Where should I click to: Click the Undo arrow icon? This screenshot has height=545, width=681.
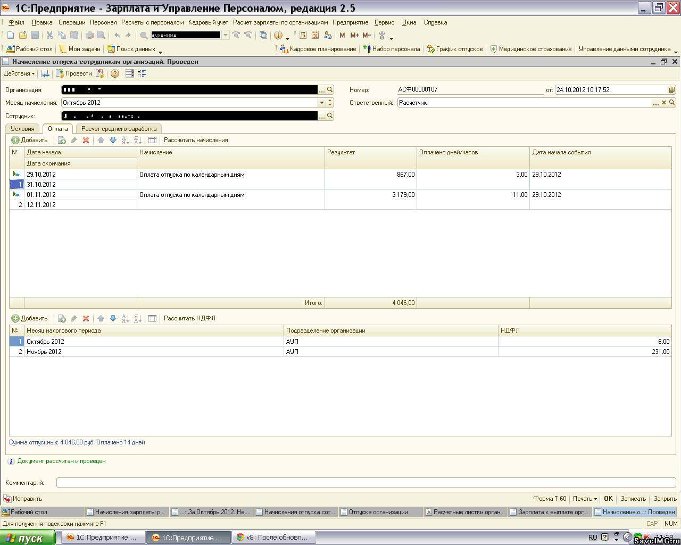(x=117, y=35)
